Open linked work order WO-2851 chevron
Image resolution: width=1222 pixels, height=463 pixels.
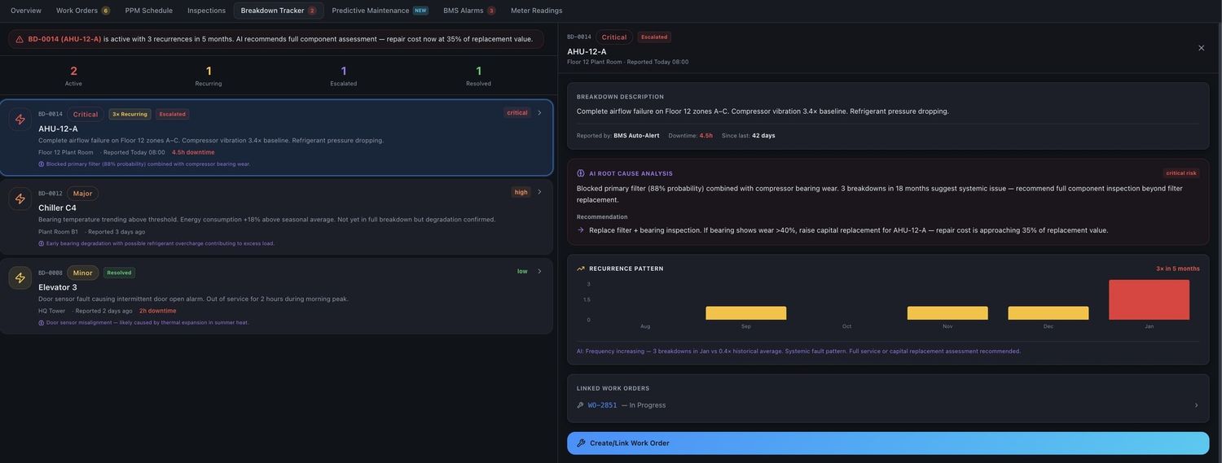pyautogui.click(x=1197, y=405)
